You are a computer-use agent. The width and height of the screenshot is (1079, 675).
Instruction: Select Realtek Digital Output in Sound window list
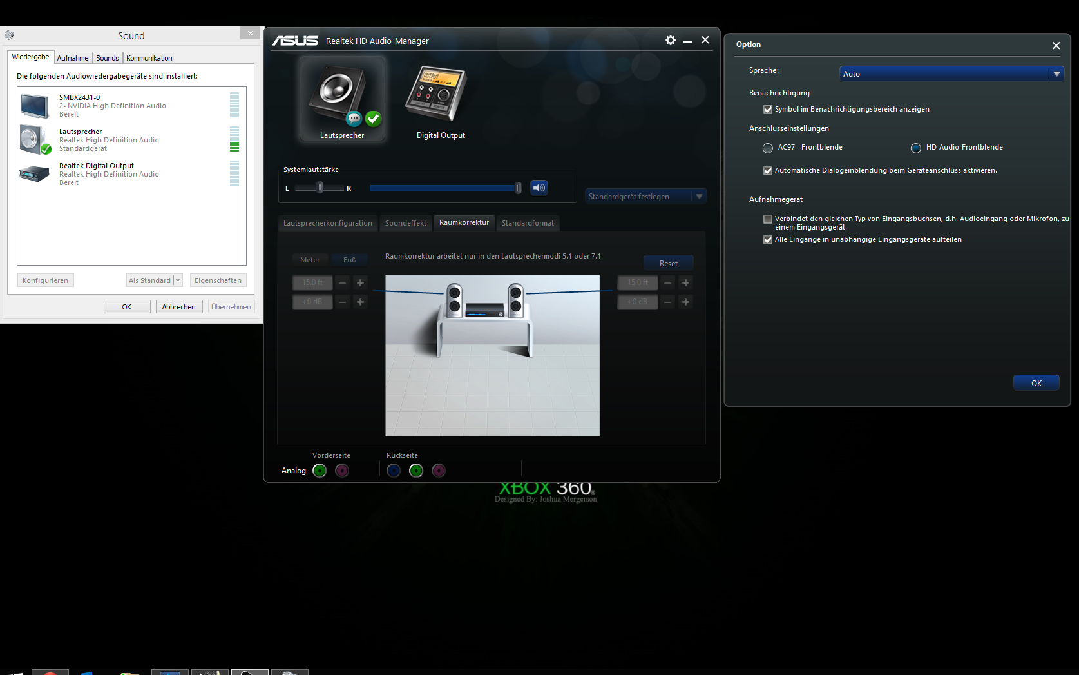(131, 174)
